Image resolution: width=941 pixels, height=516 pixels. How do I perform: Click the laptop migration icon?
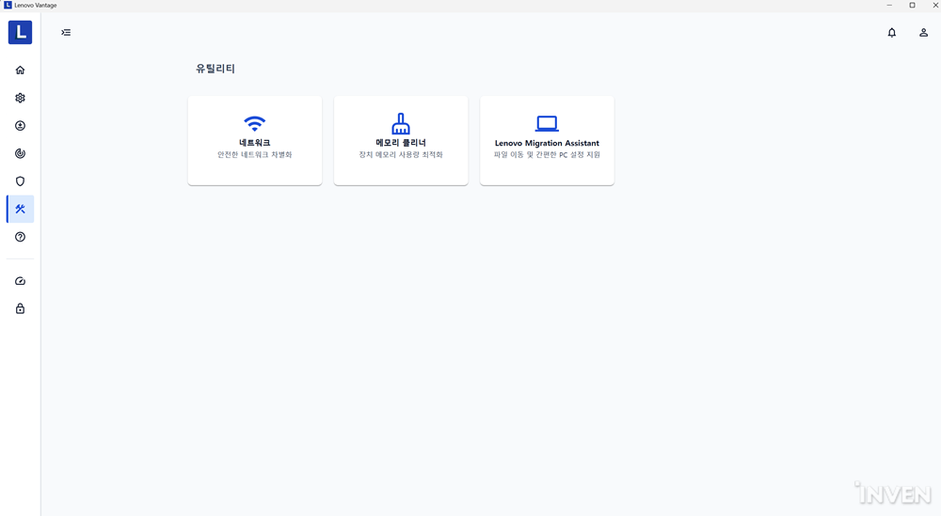tap(547, 123)
